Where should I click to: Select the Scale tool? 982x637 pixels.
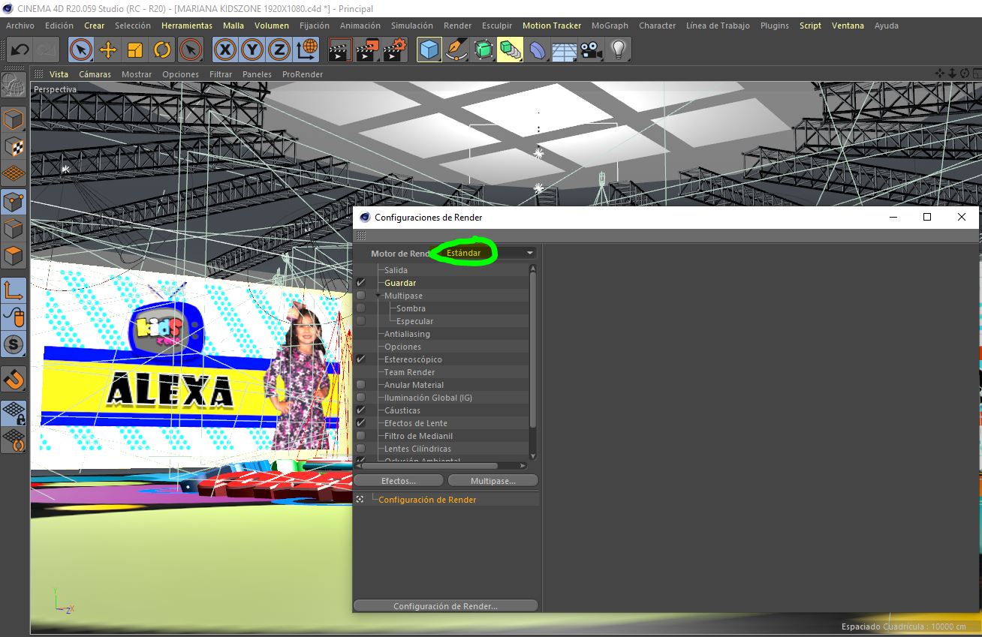(135, 50)
